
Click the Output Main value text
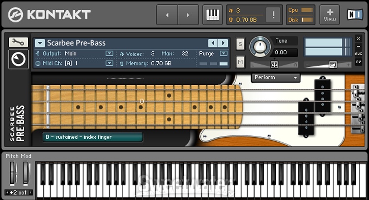[x=70, y=54]
